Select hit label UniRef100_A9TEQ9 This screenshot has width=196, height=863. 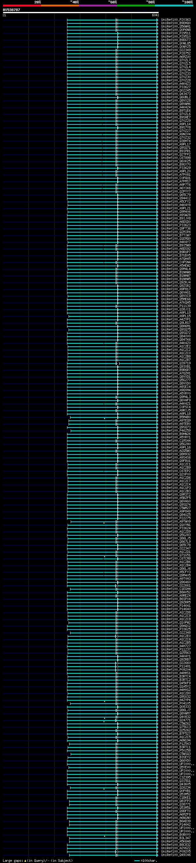[176, 420]
